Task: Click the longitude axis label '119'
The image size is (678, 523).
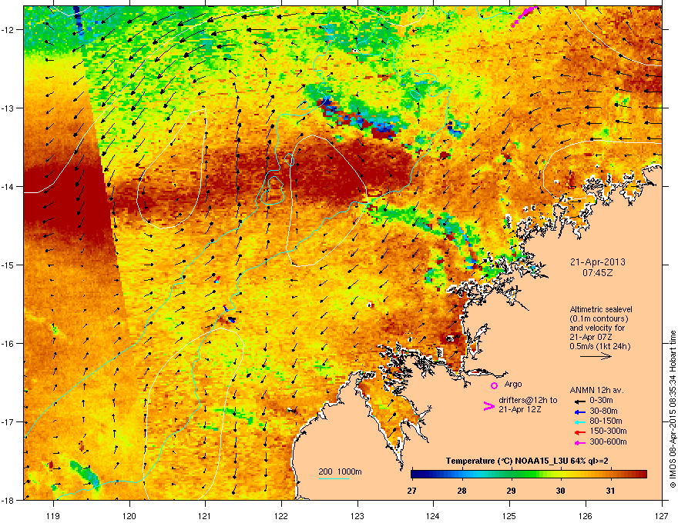Action: (x=53, y=515)
